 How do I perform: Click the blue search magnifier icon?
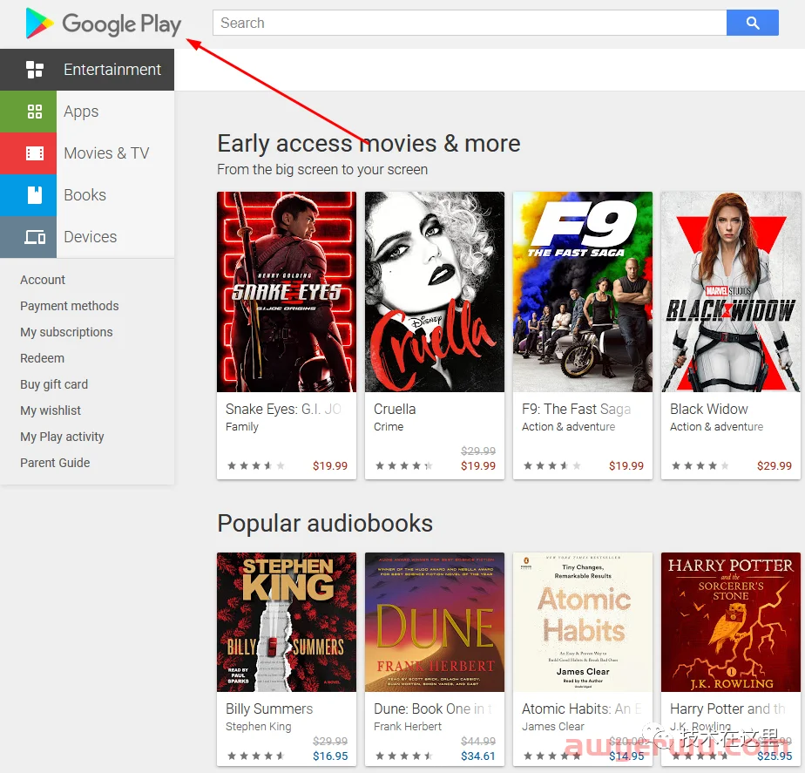pyautogui.click(x=752, y=23)
